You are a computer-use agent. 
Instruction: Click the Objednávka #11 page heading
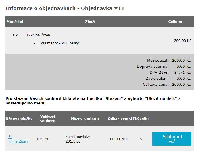pyautogui.click(x=65, y=8)
